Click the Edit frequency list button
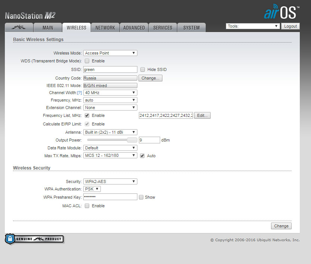Image resolution: width=311 pixels, height=264 pixels. (x=202, y=115)
